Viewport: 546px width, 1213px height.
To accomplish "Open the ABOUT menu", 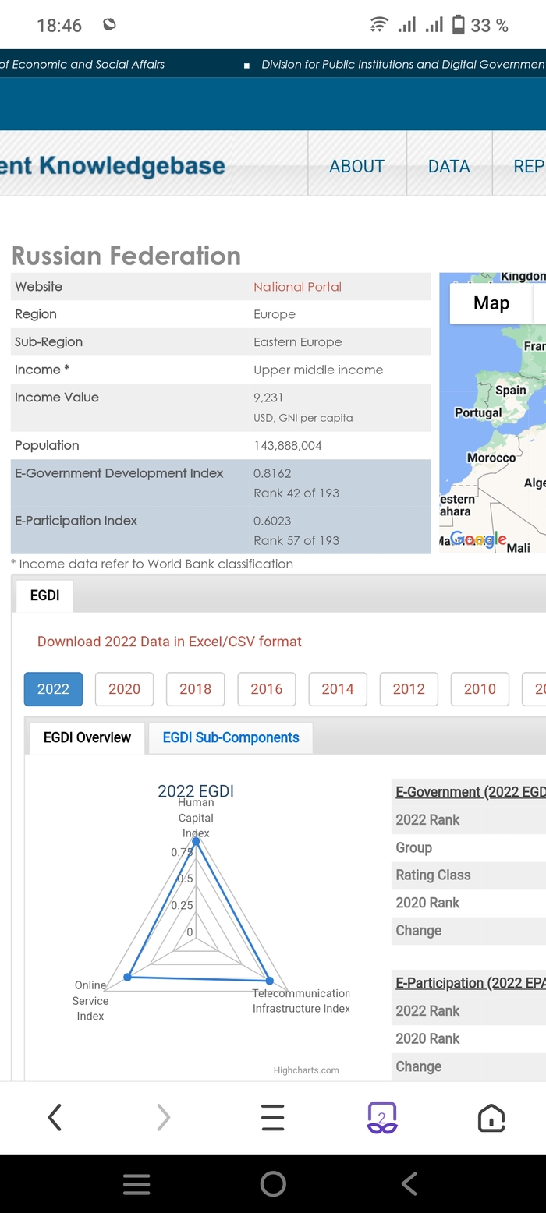I will (x=357, y=166).
